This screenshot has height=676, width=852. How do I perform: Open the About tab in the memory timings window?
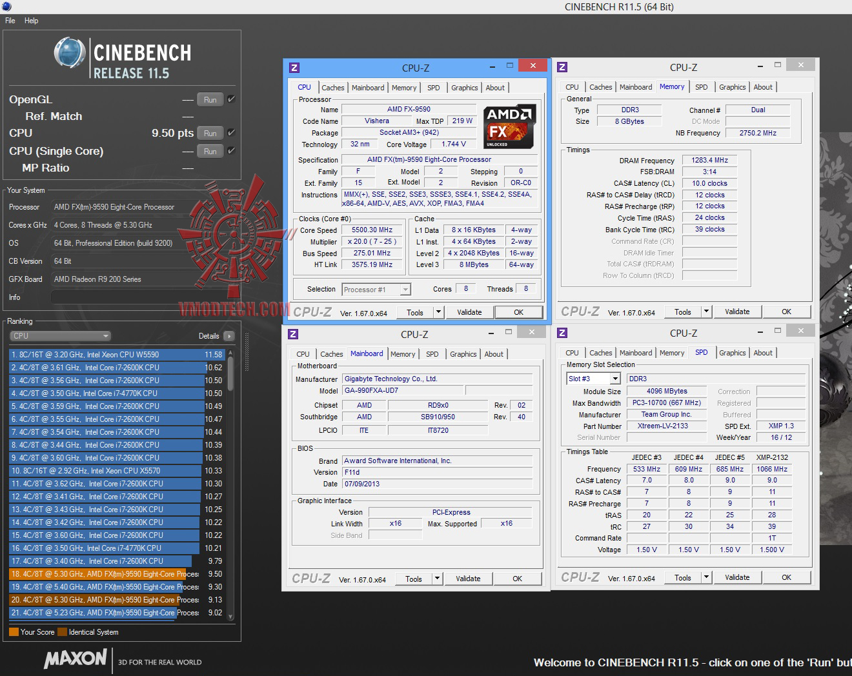tap(763, 87)
